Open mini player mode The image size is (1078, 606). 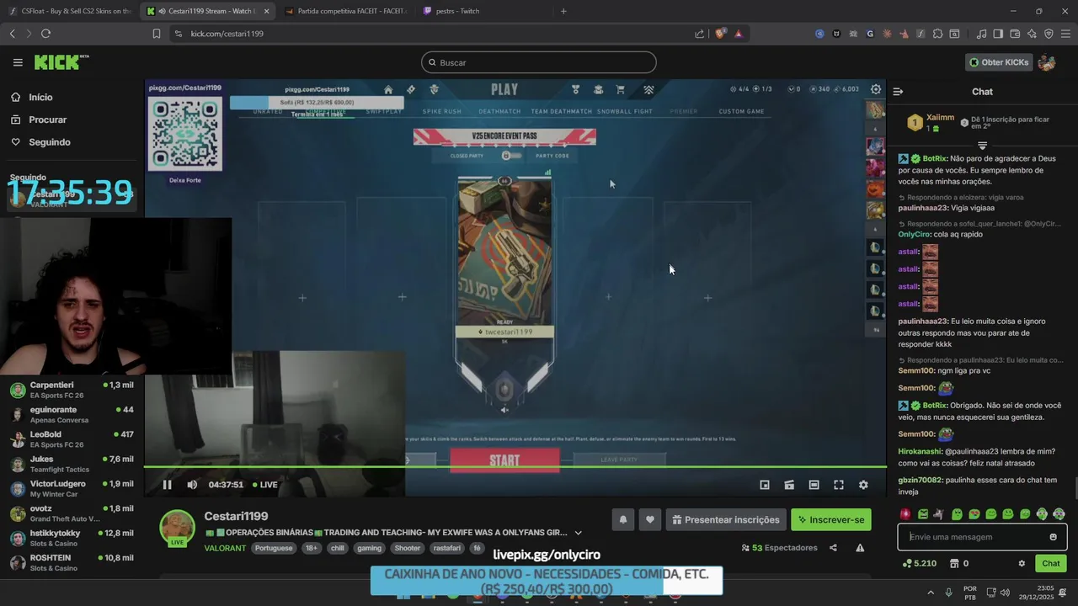765,485
